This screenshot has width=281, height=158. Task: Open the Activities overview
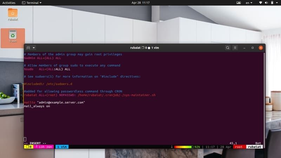pos(9,2)
